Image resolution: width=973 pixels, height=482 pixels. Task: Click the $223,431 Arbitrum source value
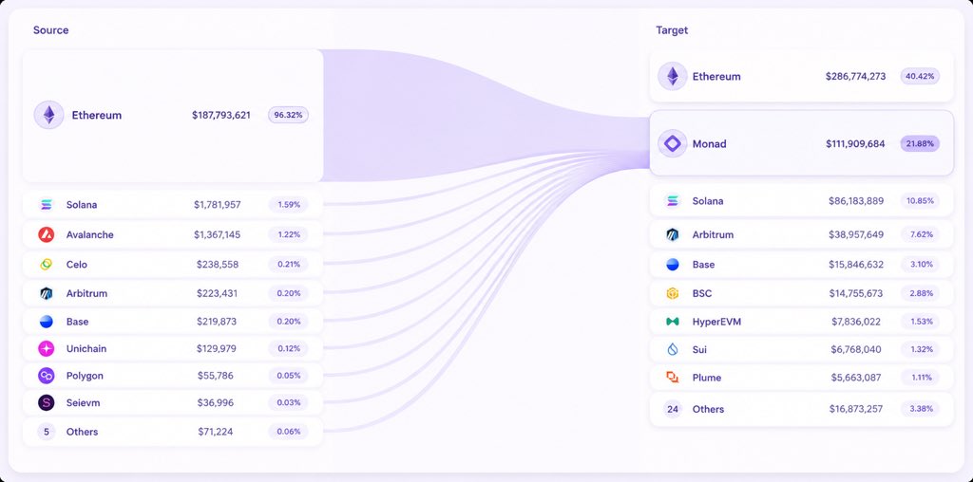(x=218, y=293)
